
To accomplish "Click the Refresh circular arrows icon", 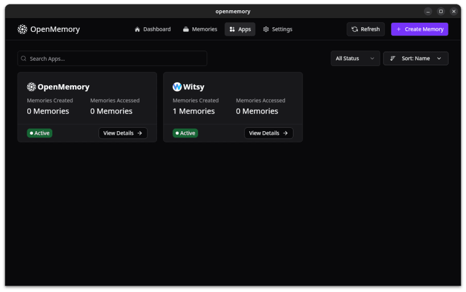I will pyautogui.click(x=354, y=29).
